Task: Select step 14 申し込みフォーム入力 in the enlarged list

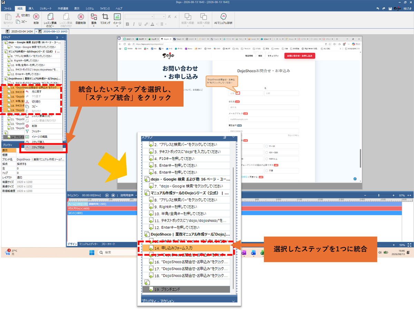Action: [187, 248]
